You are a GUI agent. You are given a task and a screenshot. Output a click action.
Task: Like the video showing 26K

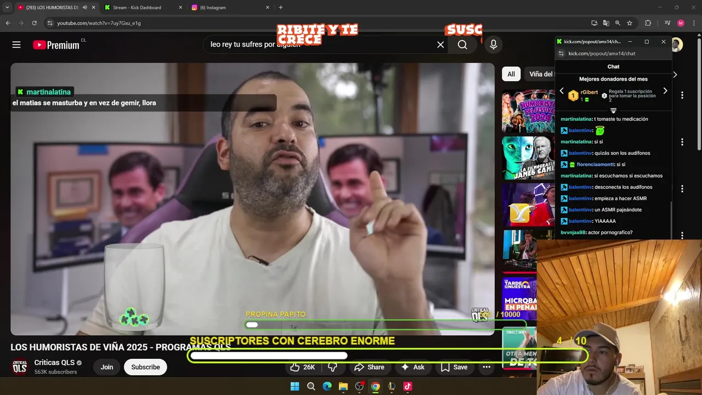[x=302, y=367]
